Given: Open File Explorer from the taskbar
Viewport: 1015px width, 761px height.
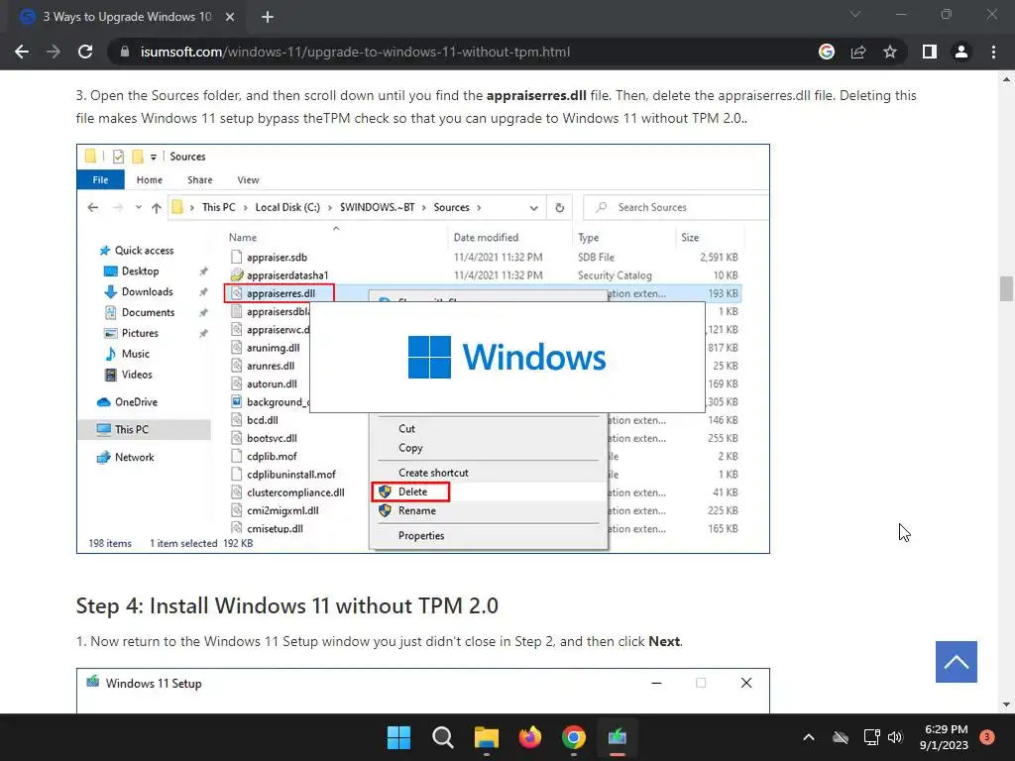Looking at the screenshot, I should 486,737.
